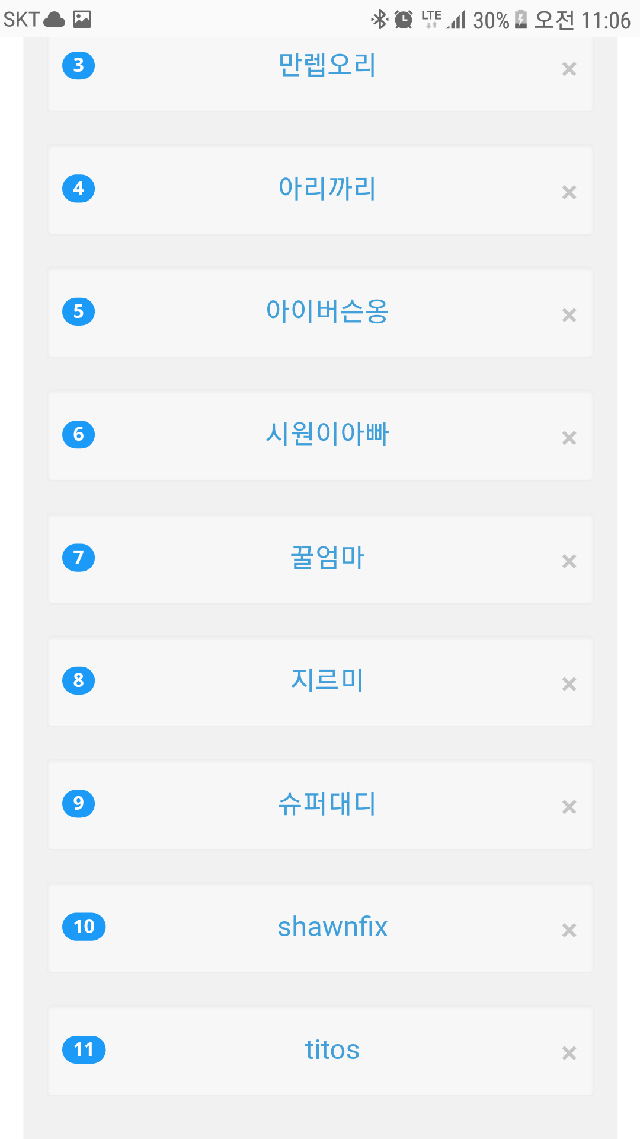Tap the Bluetooth status bar icon

pos(379,20)
